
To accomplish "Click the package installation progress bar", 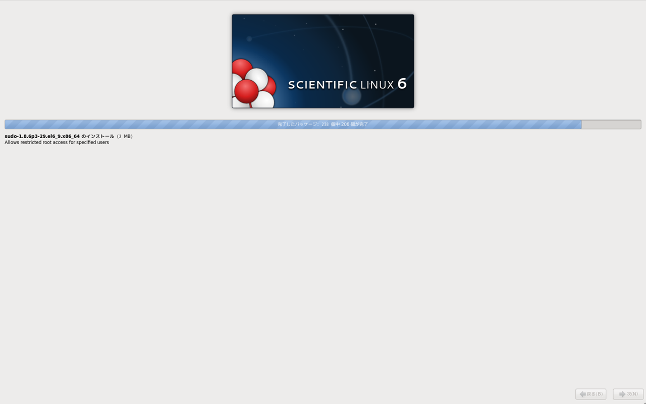I will (x=323, y=124).
